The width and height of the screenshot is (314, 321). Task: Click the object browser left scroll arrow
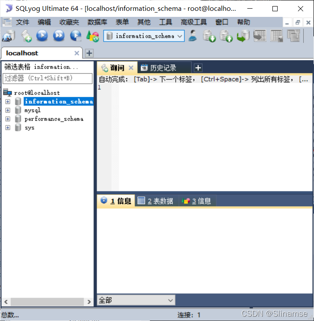tap(6, 302)
